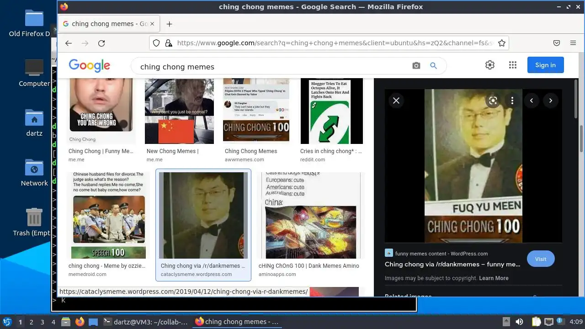Click the awwmemes.com source text

coord(245,159)
